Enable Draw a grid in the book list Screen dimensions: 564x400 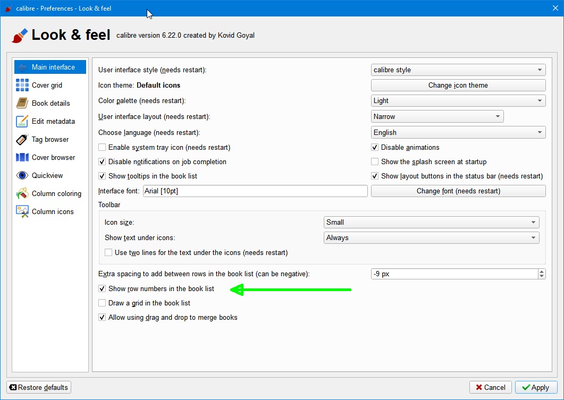pos(102,303)
